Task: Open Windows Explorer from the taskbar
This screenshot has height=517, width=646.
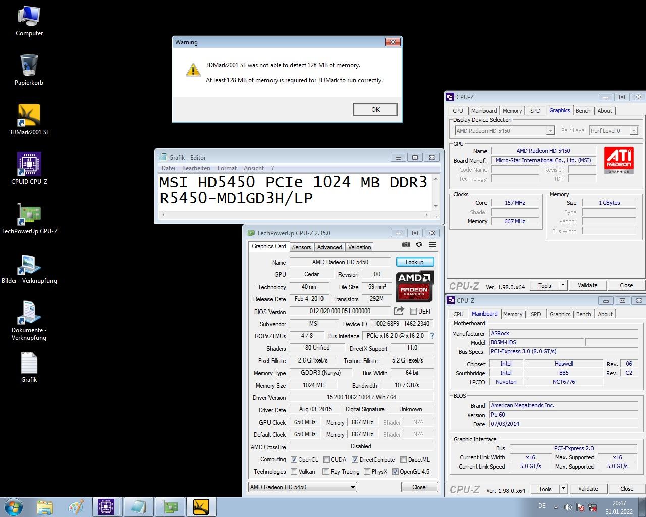Action: pos(45,507)
